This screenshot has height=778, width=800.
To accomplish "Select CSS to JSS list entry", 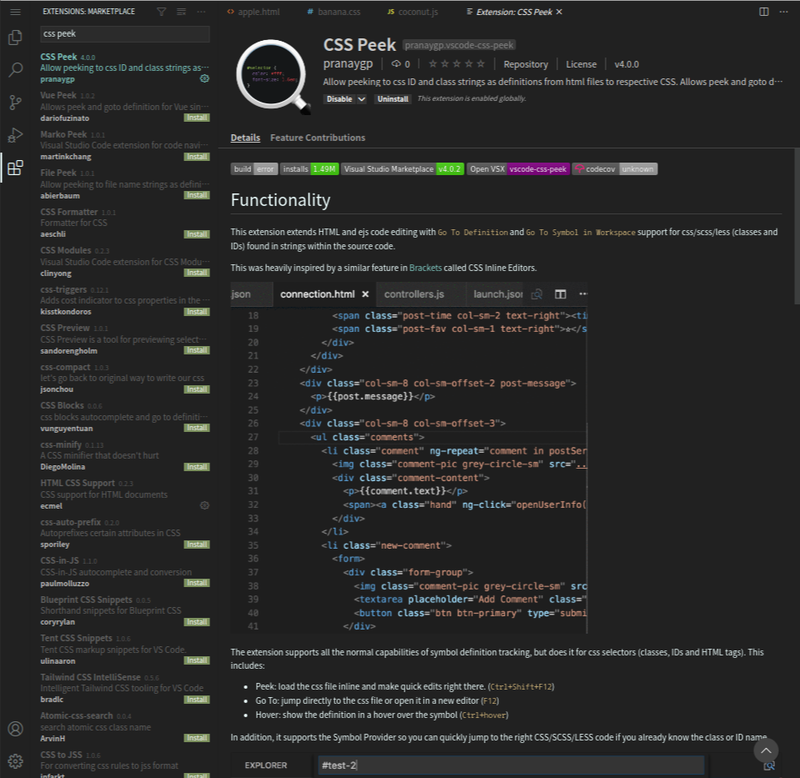I will [x=124, y=764].
